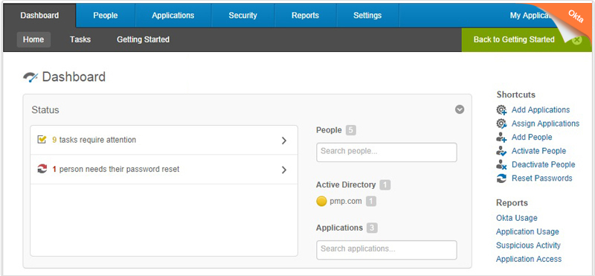This screenshot has height=276, width=595.
Task: Open the People tab
Action: (106, 16)
